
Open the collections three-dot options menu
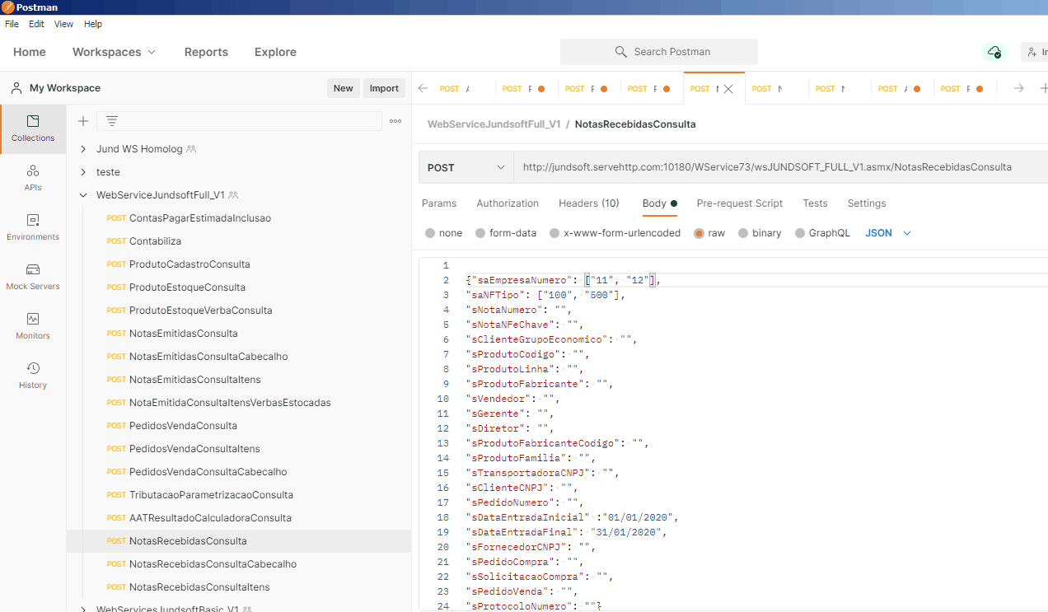[395, 121]
